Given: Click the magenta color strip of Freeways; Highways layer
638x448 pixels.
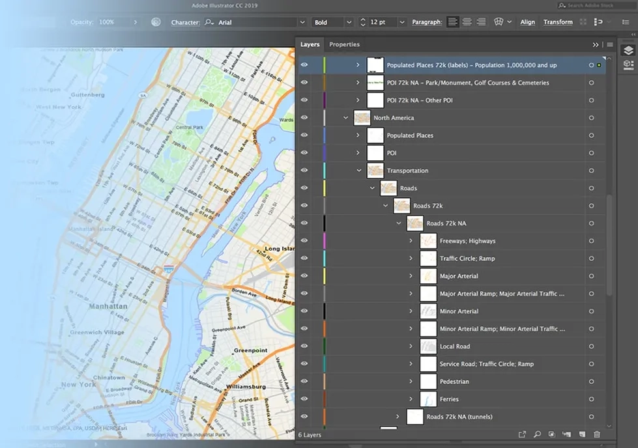Looking at the screenshot, I should (325, 241).
